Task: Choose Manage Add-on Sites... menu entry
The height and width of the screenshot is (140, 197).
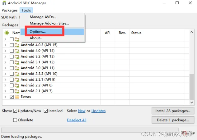Action: pos(52,23)
